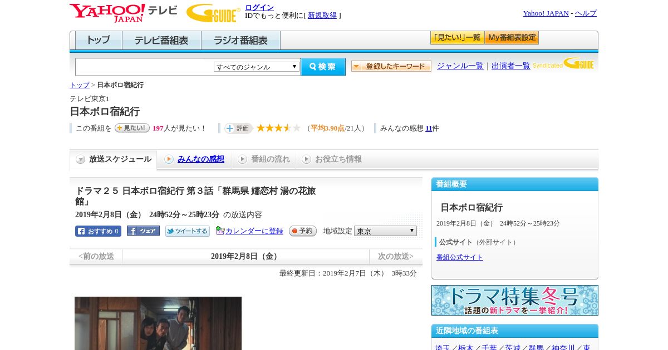This screenshot has height=350, width=668.
Task: Click the drama scene photo thumbnail
Action: (158, 323)
